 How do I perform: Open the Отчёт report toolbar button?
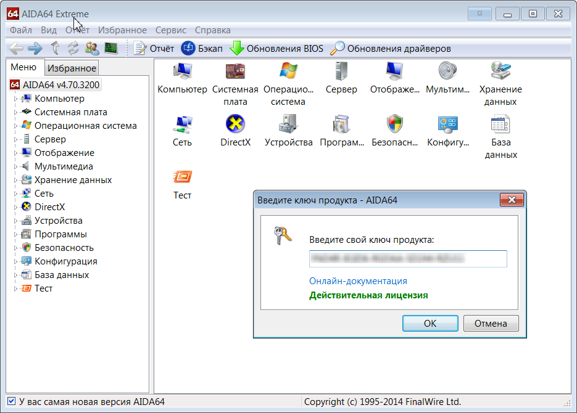(x=154, y=49)
